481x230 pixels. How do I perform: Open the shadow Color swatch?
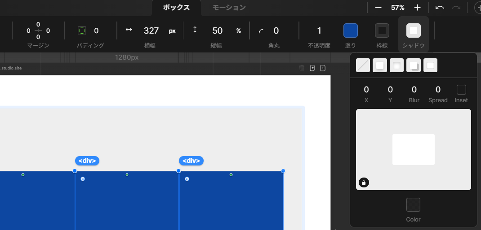pos(413,204)
